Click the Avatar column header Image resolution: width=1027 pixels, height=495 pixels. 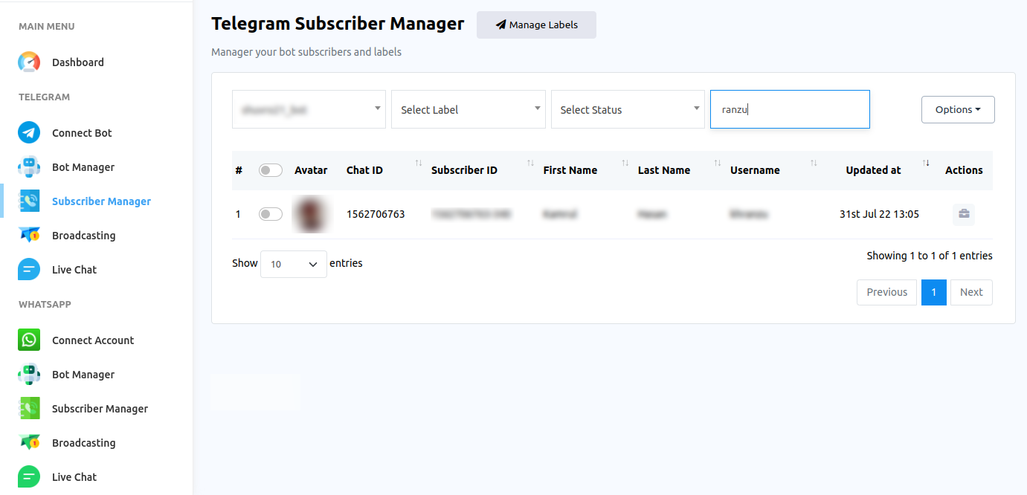(311, 170)
